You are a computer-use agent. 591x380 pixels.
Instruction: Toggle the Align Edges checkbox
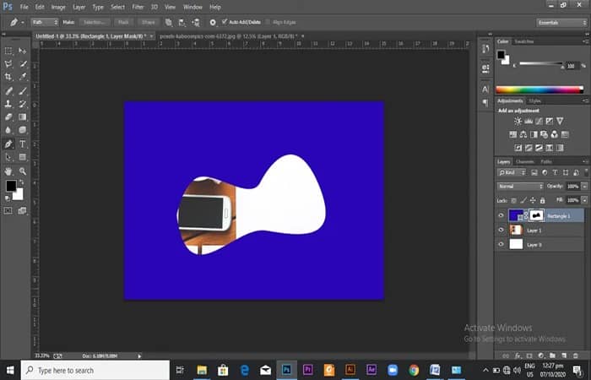(x=268, y=22)
